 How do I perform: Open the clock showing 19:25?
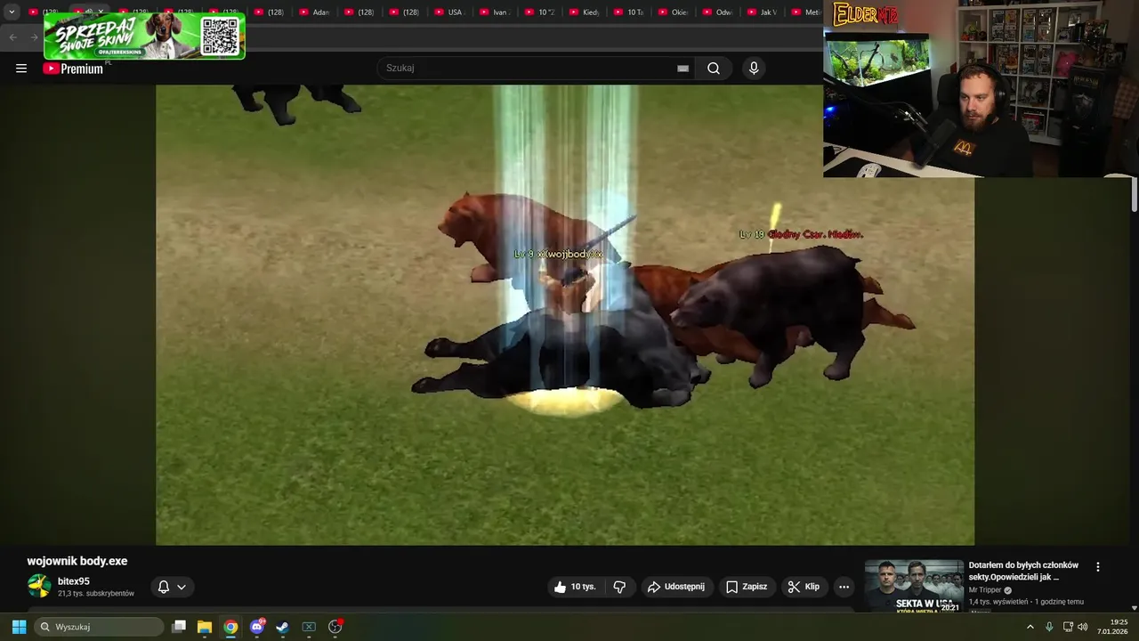tap(1112, 627)
